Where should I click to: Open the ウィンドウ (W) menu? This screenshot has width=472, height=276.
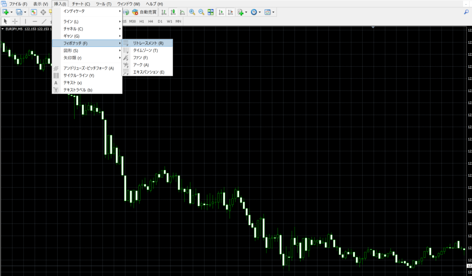tap(129, 4)
